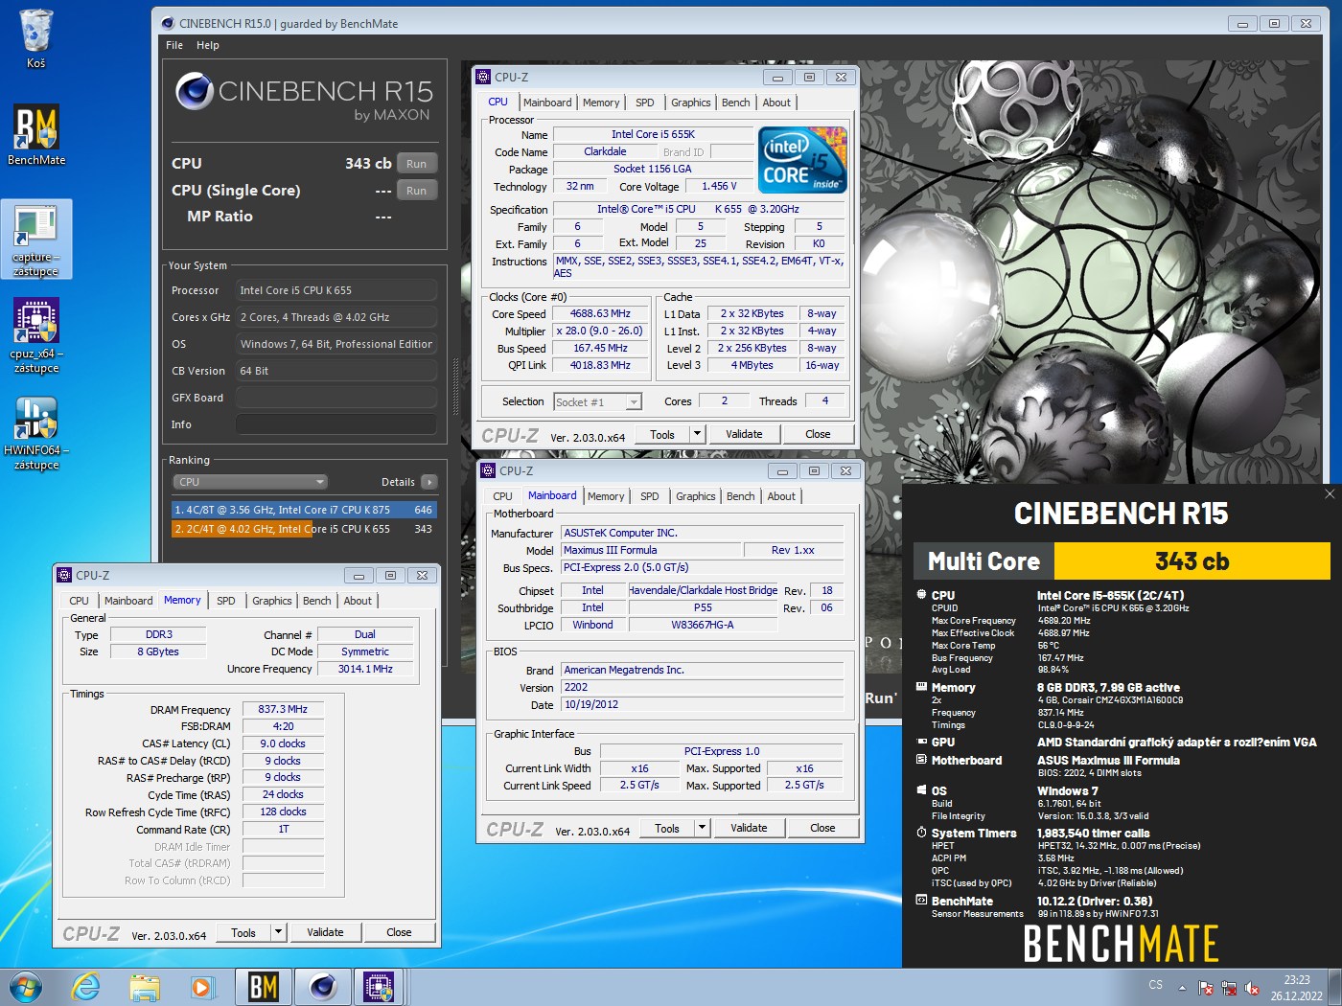The image size is (1342, 1006).
Task: Click the Cinebench Info input field
Action: tap(336, 424)
